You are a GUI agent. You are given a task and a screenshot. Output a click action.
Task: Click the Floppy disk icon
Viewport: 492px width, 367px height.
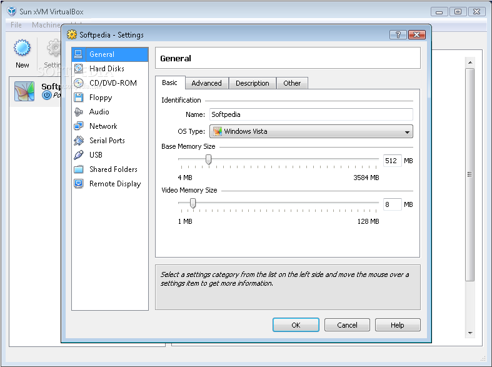(x=78, y=98)
